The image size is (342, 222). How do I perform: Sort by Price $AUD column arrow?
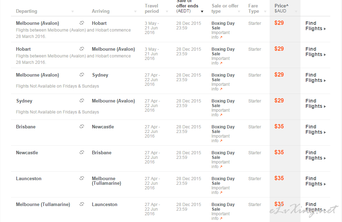pos(296,12)
